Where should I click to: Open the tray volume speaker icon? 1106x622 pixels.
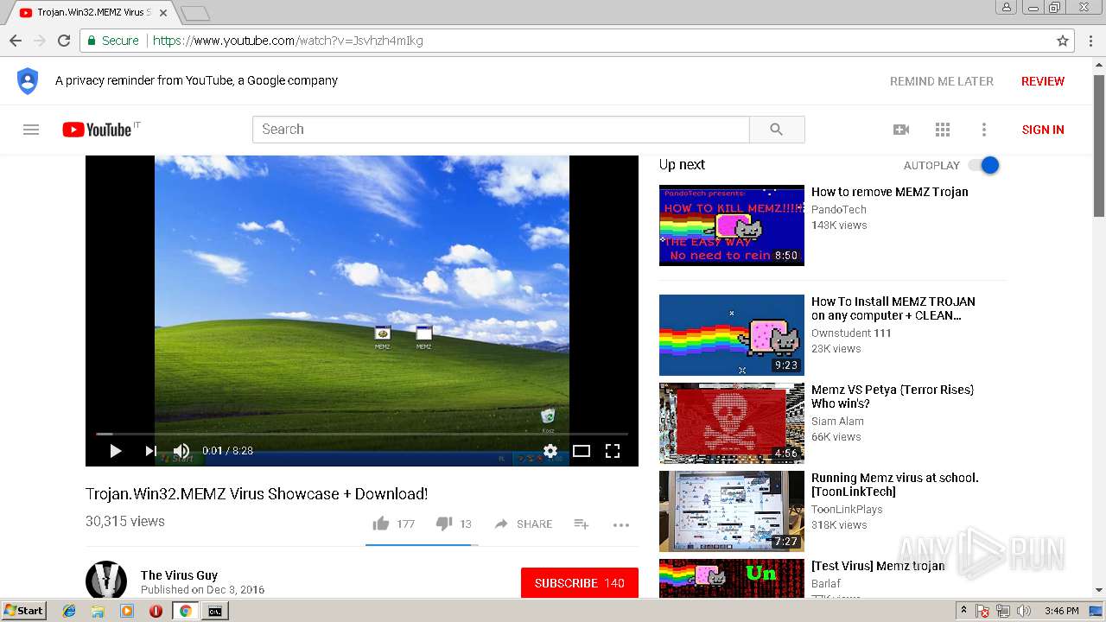(1023, 611)
